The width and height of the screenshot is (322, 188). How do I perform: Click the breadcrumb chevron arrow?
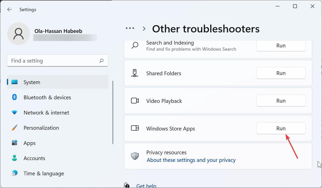point(144,29)
